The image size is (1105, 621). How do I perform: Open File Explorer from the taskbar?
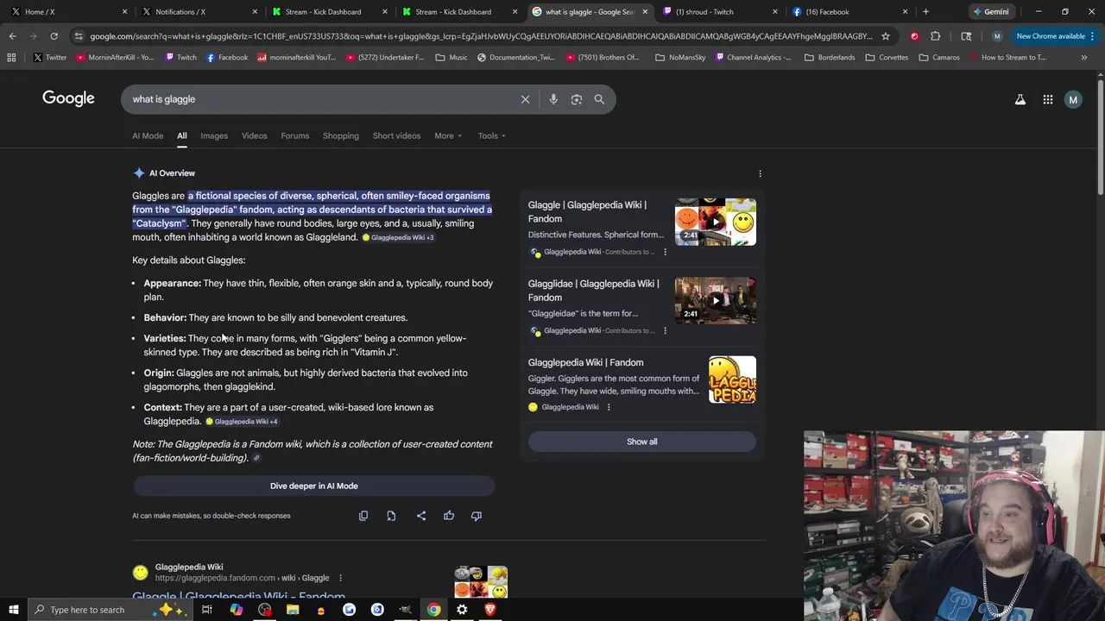pyautogui.click(x=293, y=610)
